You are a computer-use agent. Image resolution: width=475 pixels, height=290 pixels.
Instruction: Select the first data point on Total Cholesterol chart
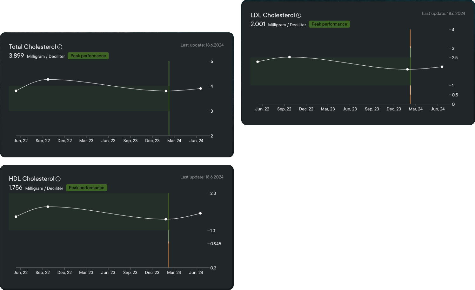click(x=16, y=91)
